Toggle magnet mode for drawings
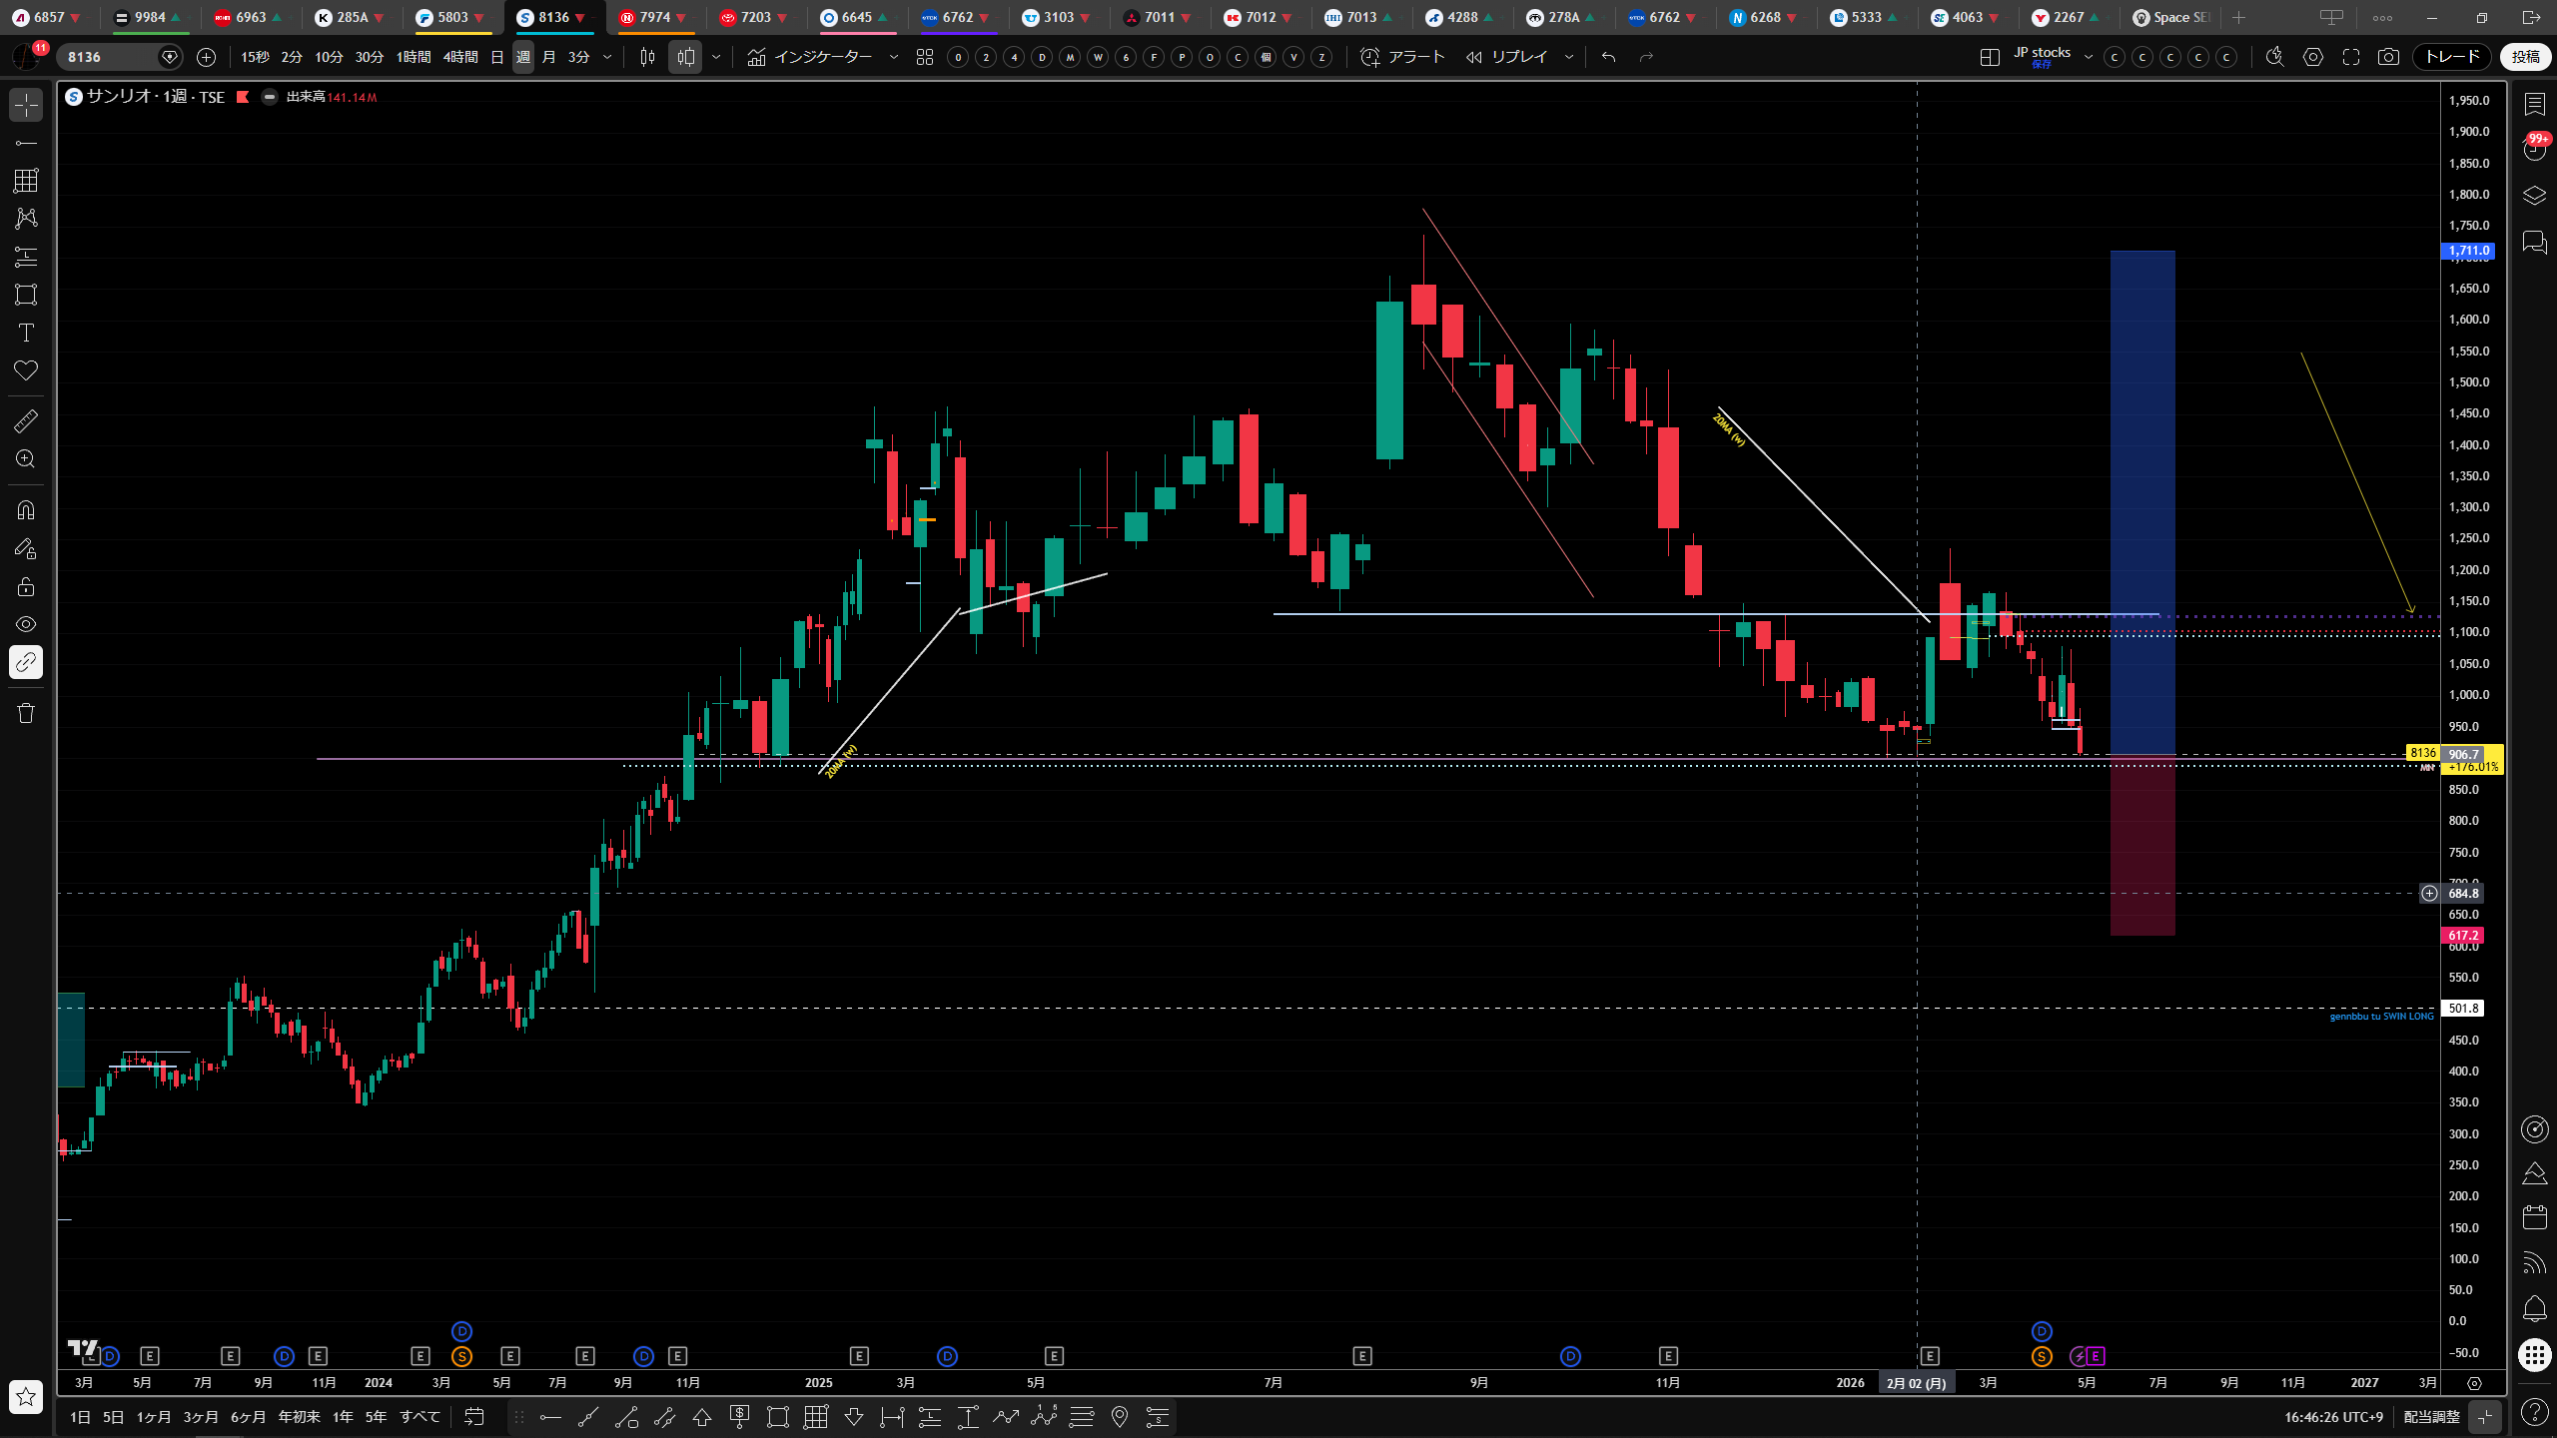Screen dimensions: 2557x1438 pos(26,510)
